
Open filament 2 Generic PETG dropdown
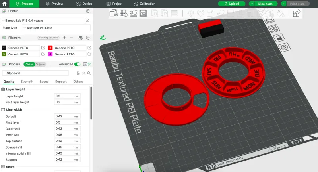click(70, 48)
